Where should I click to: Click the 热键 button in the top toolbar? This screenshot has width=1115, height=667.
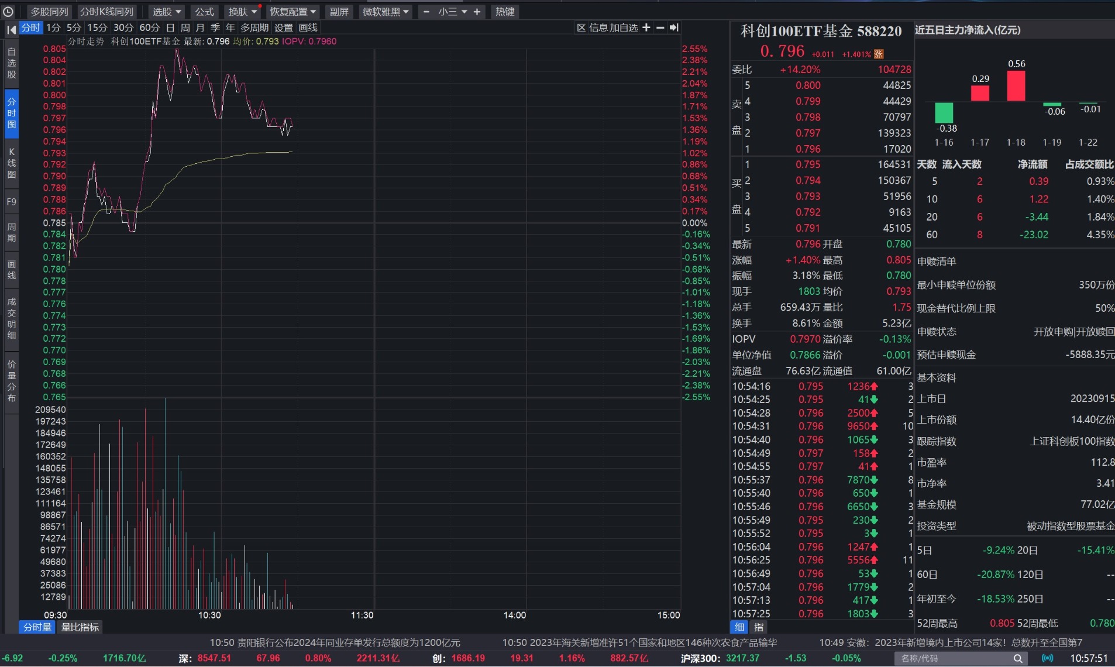504,11
